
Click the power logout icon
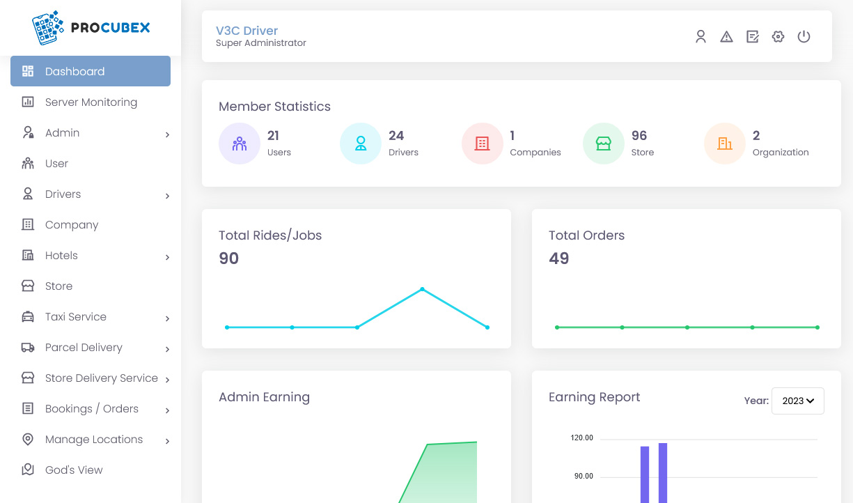[804, 37]
